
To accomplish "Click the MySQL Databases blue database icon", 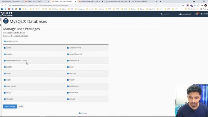I will pos(6,21).
